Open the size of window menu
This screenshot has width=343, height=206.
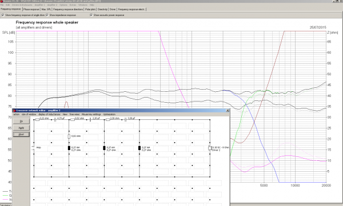29,114
